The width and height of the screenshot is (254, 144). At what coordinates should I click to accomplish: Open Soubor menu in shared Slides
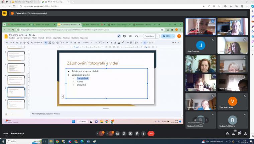[12, 38]
